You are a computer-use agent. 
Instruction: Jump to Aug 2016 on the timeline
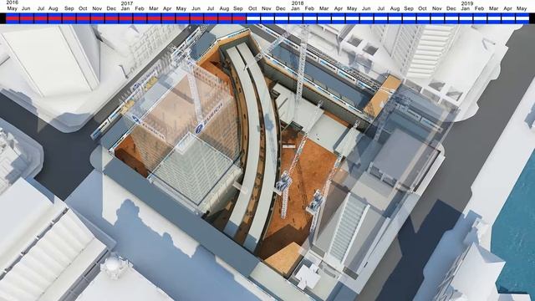(55, 18)
